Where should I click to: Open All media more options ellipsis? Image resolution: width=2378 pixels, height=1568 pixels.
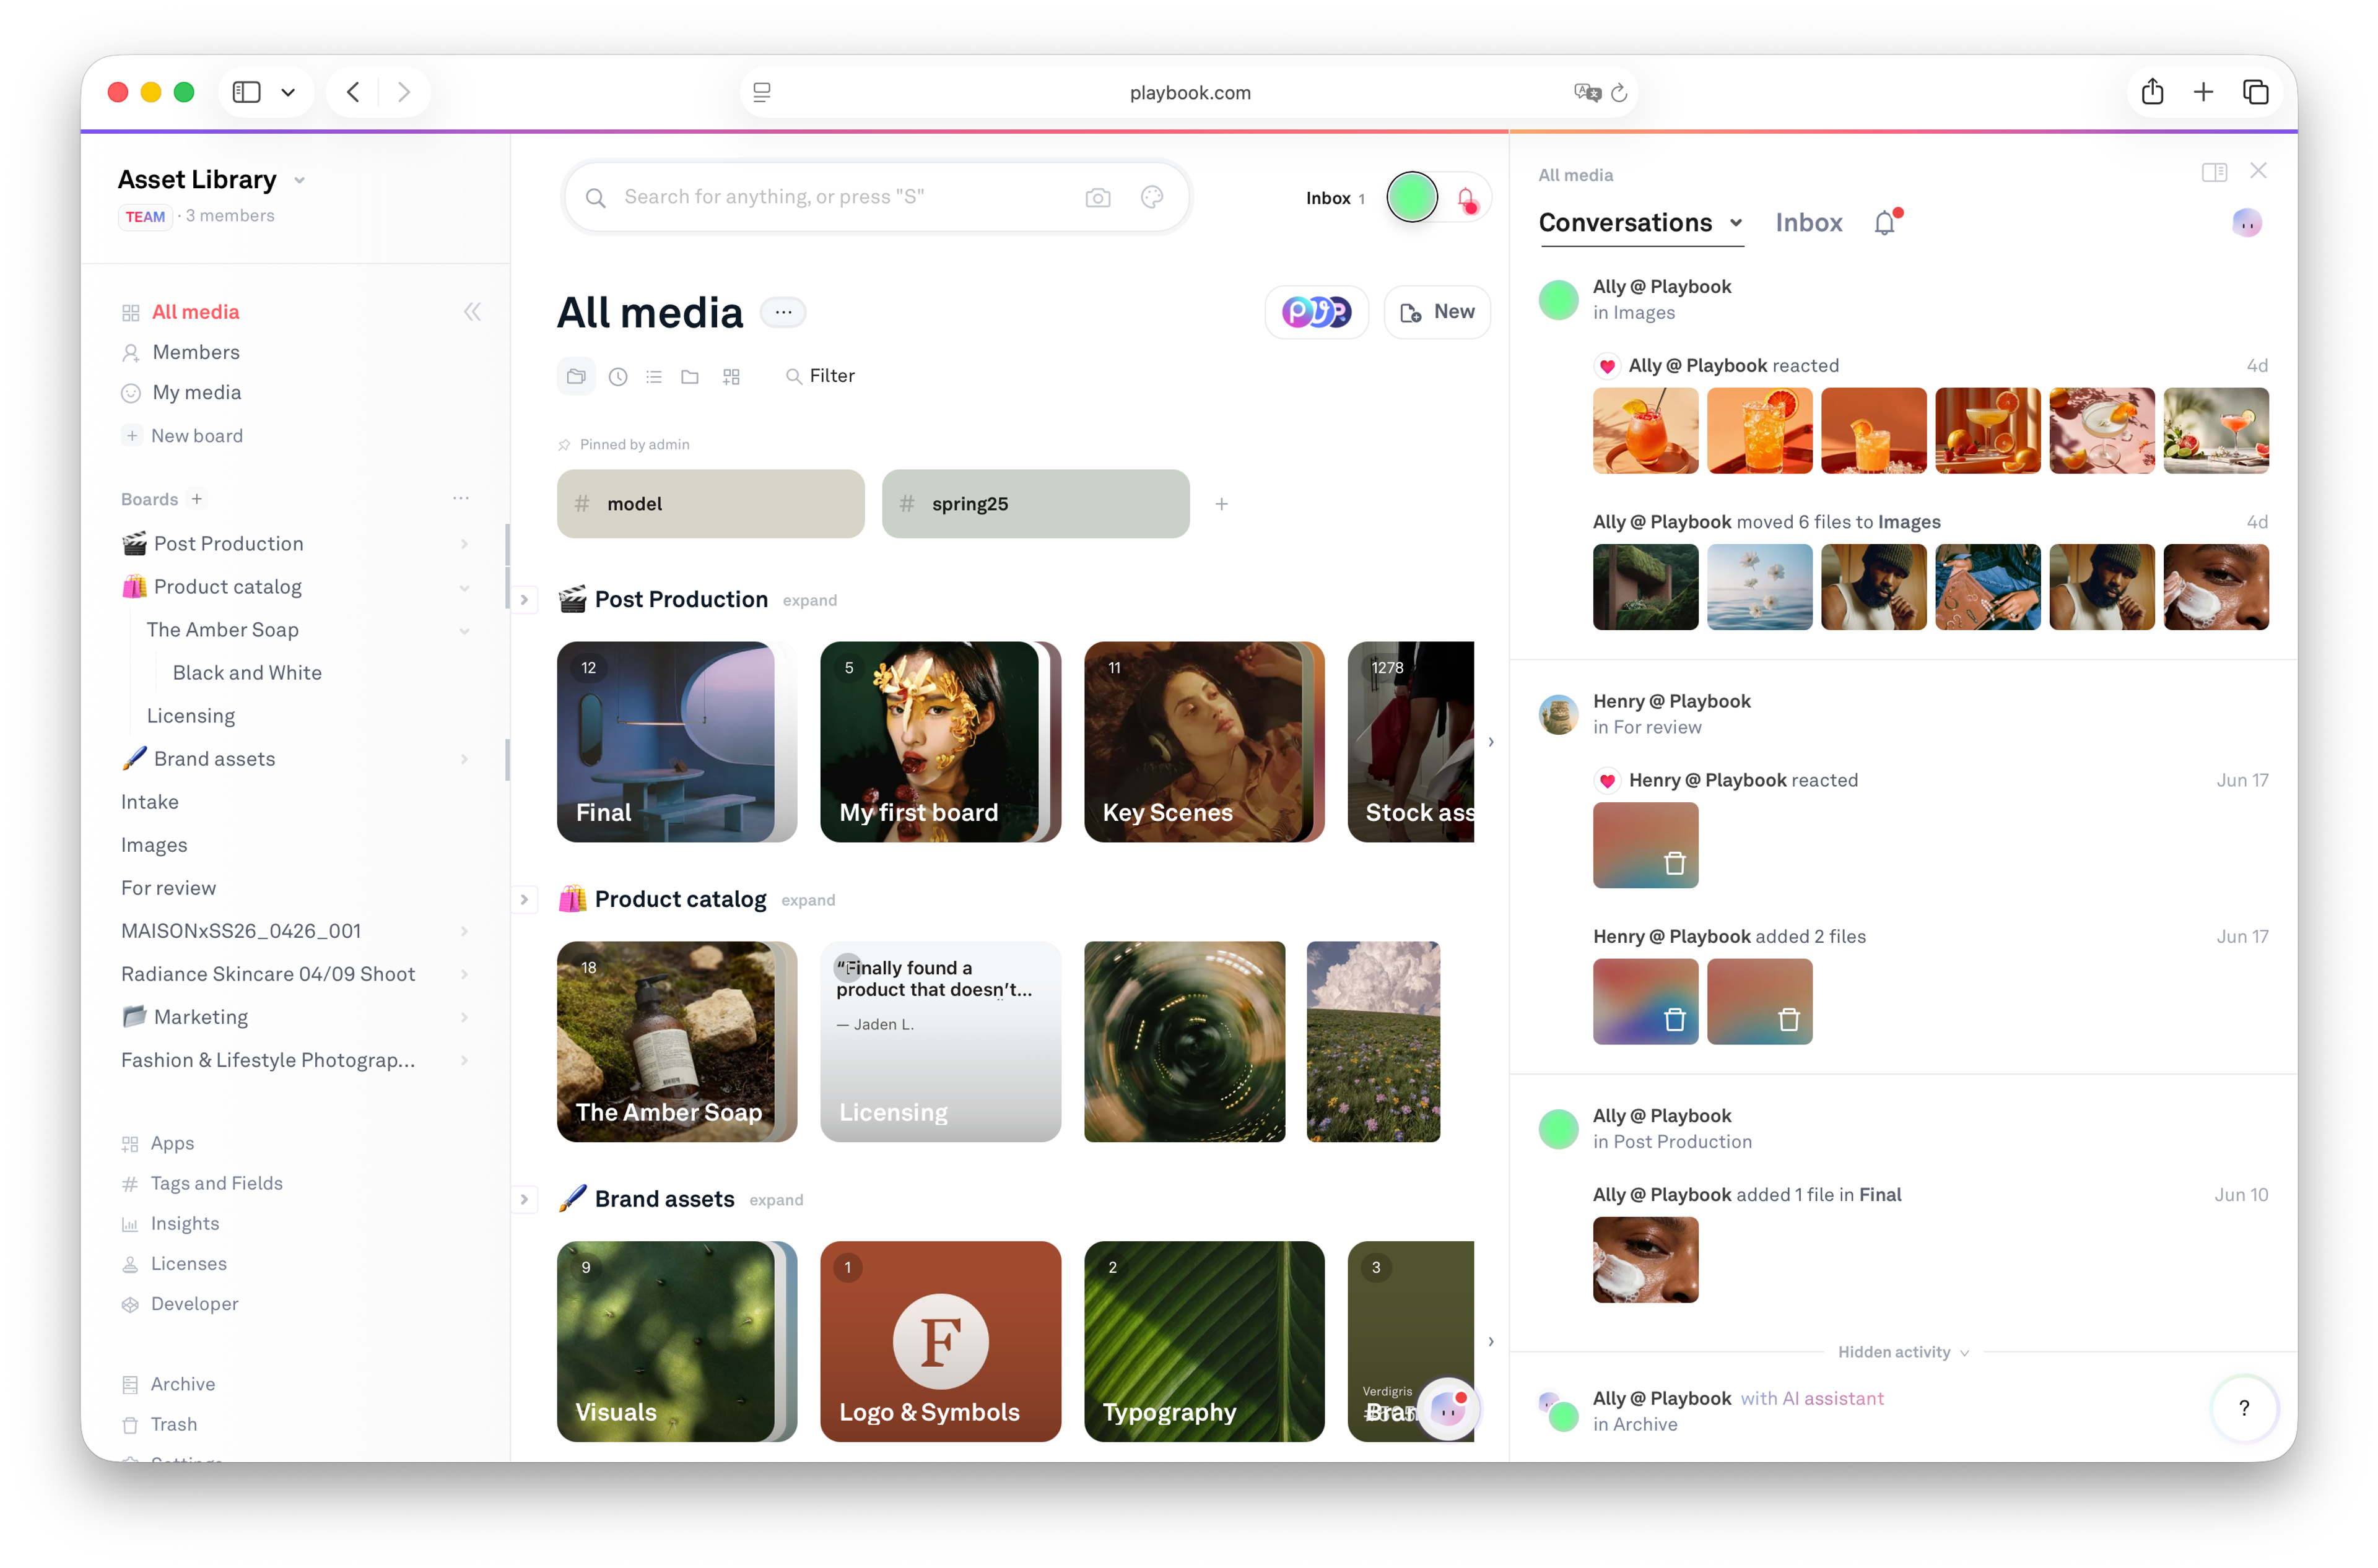783,312
